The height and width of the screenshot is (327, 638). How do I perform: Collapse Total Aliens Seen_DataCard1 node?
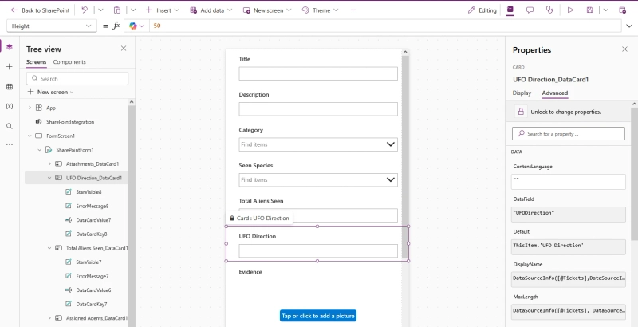49,248
